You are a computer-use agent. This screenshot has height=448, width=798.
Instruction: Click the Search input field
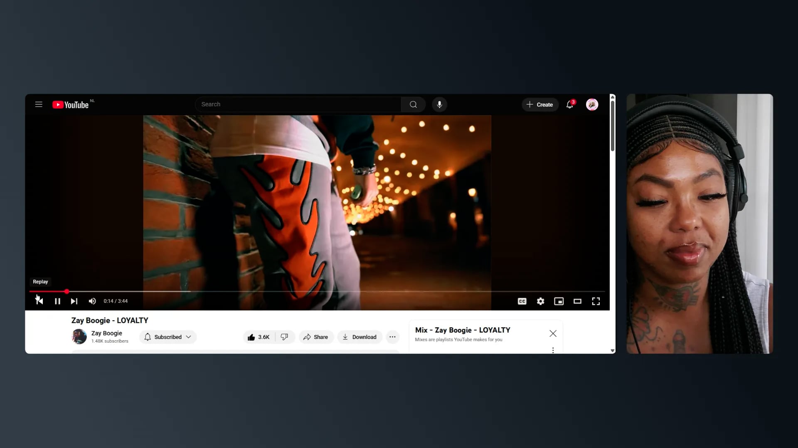(298, 105)
